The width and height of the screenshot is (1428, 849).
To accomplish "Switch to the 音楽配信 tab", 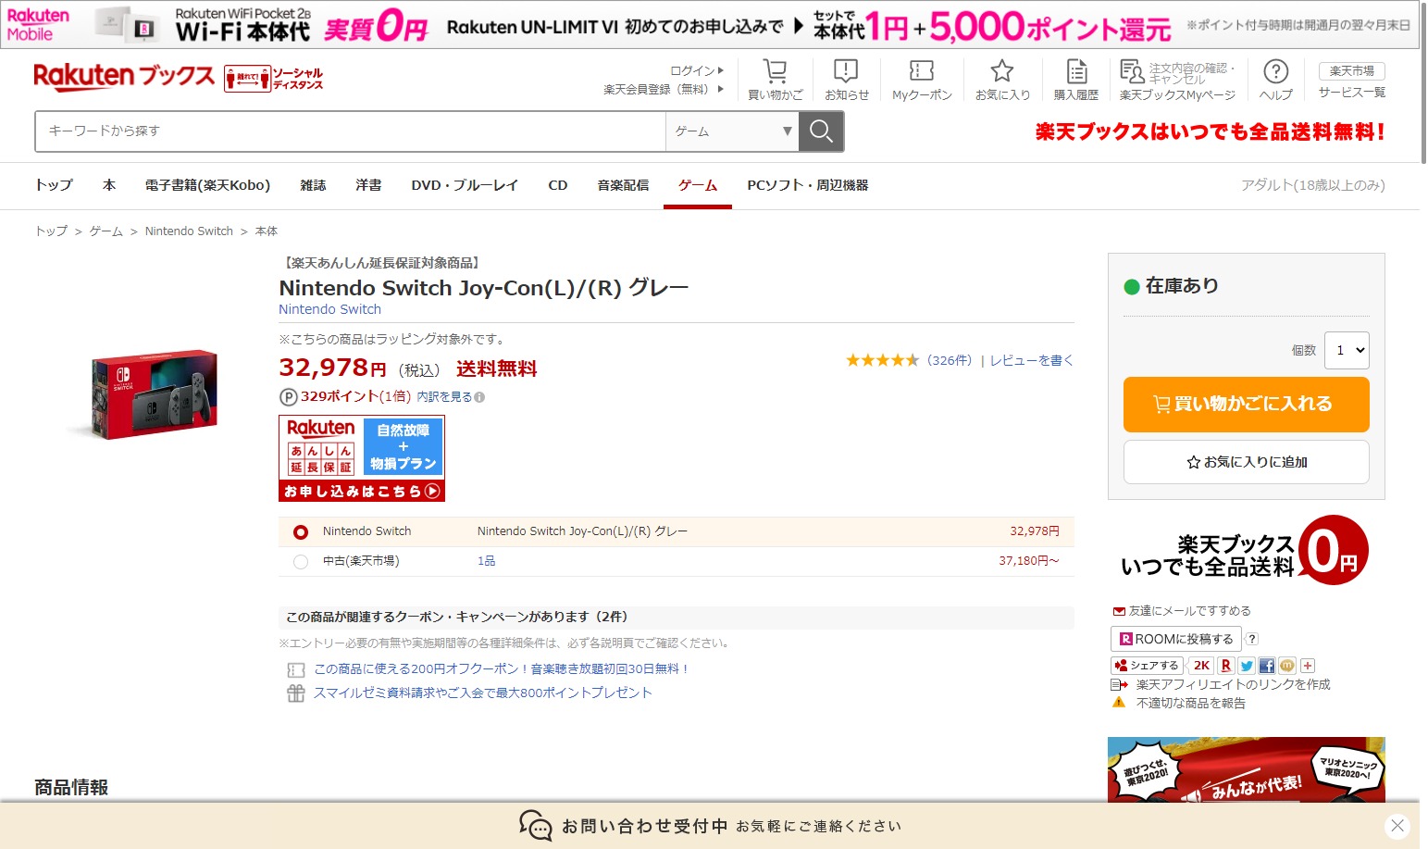I will pos(623,185).
